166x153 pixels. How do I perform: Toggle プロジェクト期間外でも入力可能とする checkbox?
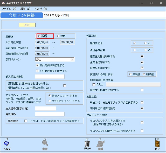click(x=142, y=131)
